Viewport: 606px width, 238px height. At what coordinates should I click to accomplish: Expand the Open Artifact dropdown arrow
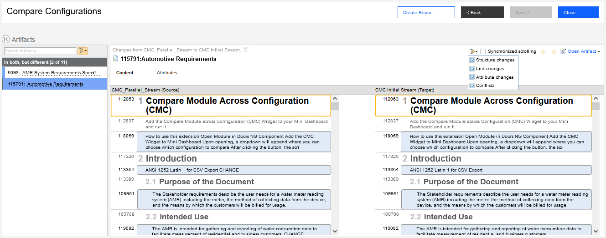599,52
